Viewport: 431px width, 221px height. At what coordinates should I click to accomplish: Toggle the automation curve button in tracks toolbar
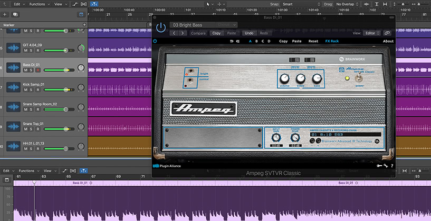(x=75, y=4)
